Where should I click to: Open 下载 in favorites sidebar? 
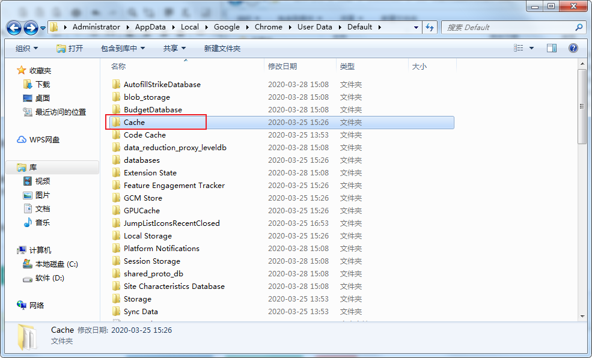pyautogui.click(x=42, y=85)
